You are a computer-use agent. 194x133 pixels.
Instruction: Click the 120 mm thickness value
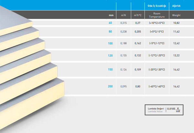coord(110,55)
